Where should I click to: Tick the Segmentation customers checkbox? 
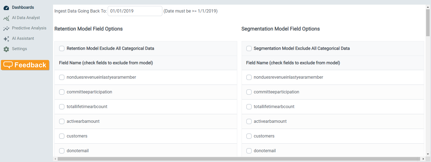pos(249,136)
